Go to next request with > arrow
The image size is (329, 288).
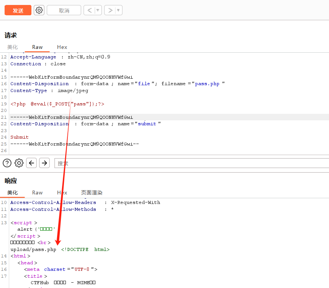(x=110, y=10)
